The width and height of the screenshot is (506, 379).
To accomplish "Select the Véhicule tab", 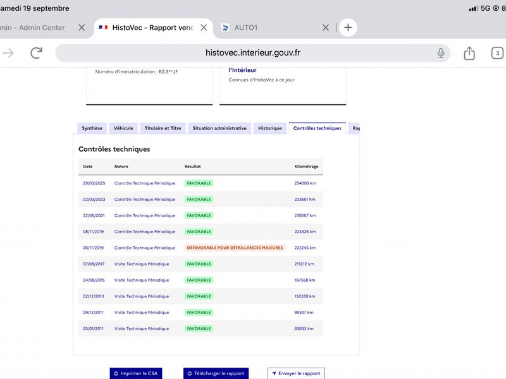I will tap(123, 128).
